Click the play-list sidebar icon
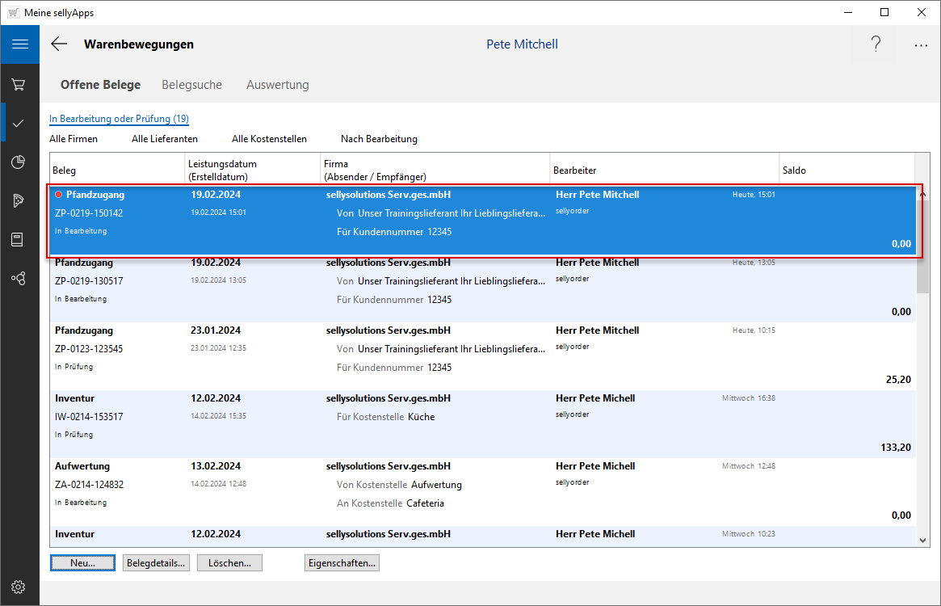The height and width of the screenshot is (606, 941). coord(19,201)
